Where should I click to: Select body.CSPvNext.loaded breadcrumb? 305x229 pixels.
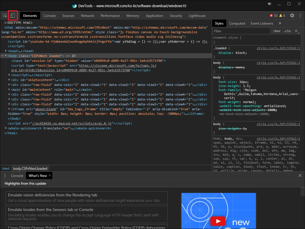30,169
